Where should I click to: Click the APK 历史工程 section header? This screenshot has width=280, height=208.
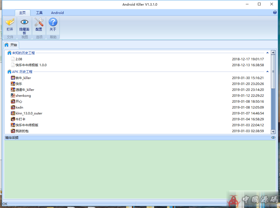point(22,72)
